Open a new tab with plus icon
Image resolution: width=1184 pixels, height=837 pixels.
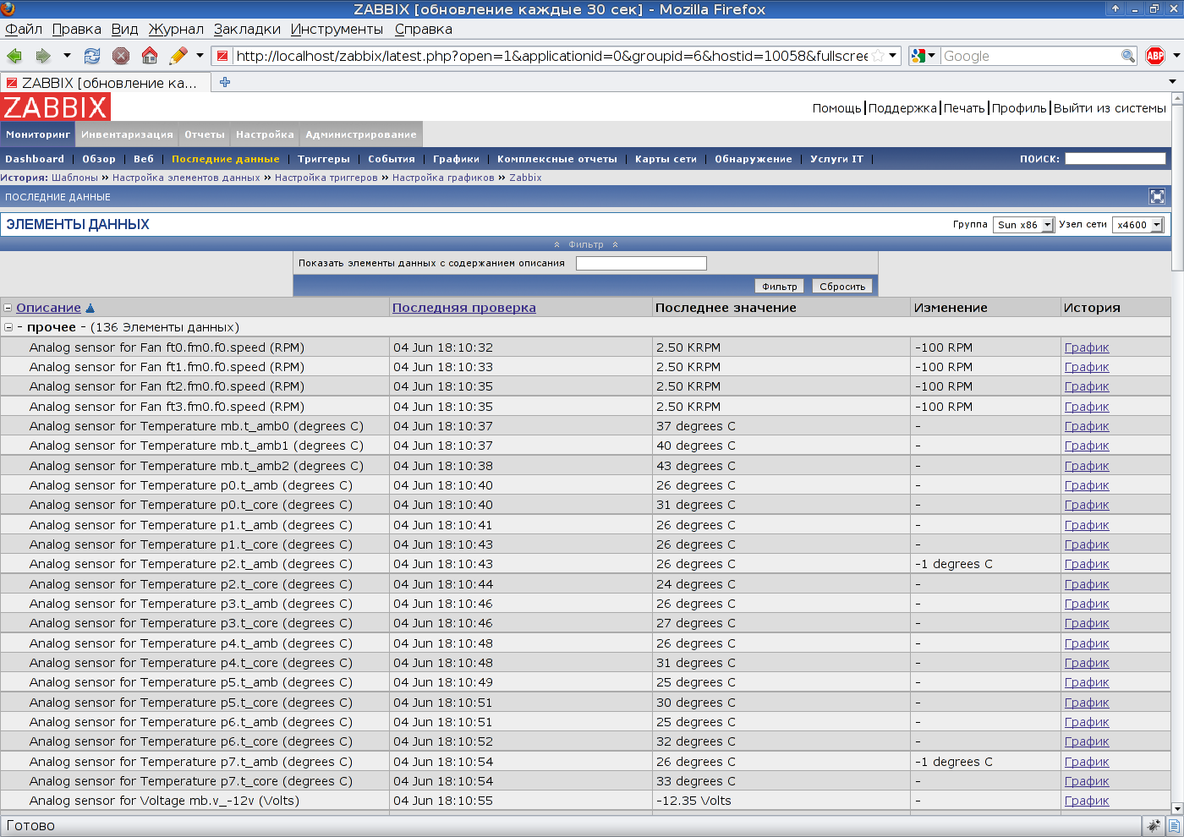click(x=225, y=82)
